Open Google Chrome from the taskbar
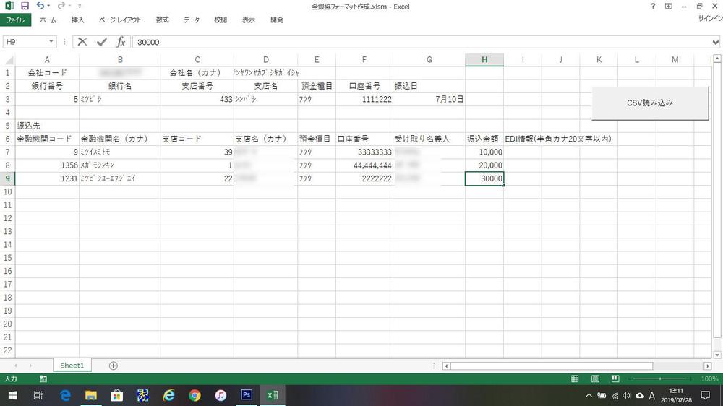Image resolution: width=723 pixels, height=406 pixels. 194,395
